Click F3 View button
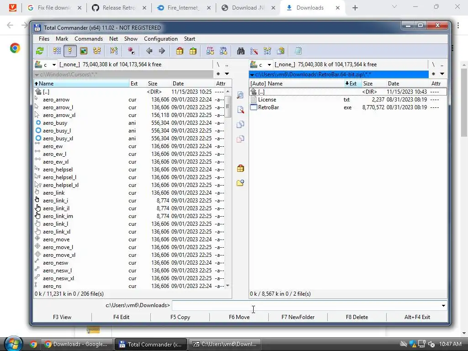The height and width of the screenshot is (351, 468). [x=62, y=317]
